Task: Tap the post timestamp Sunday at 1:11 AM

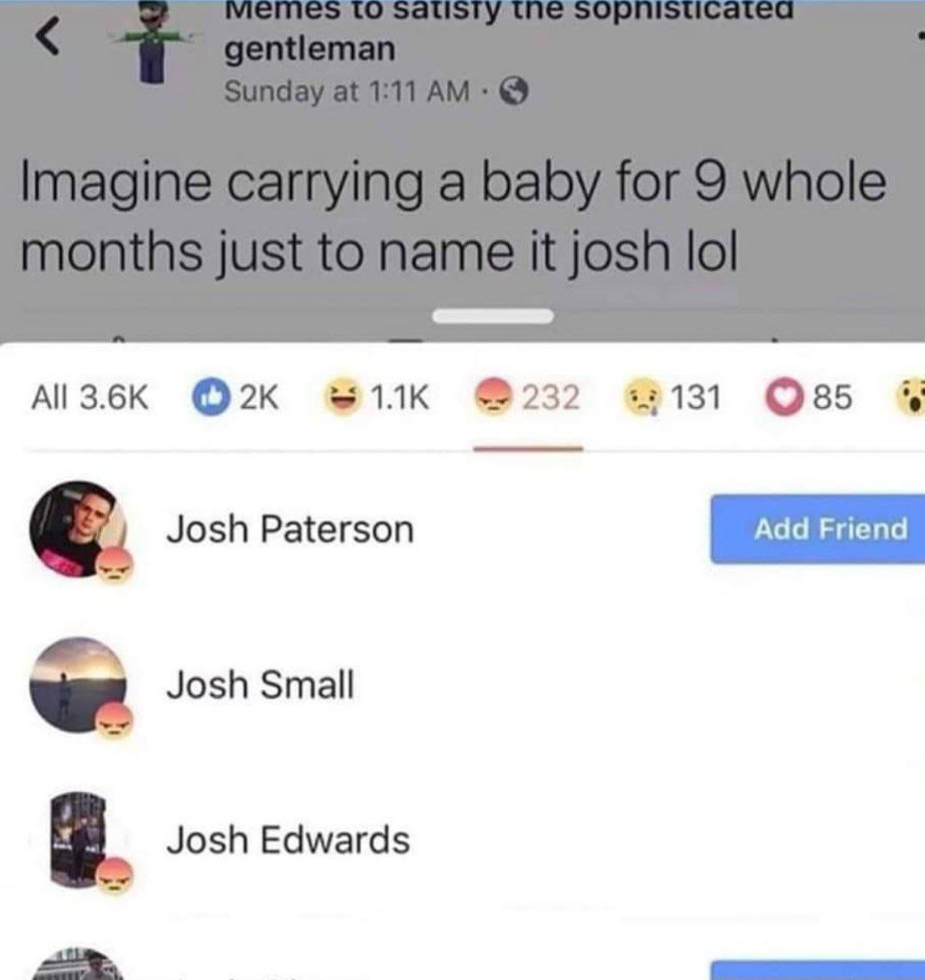Action: point(347,92)
